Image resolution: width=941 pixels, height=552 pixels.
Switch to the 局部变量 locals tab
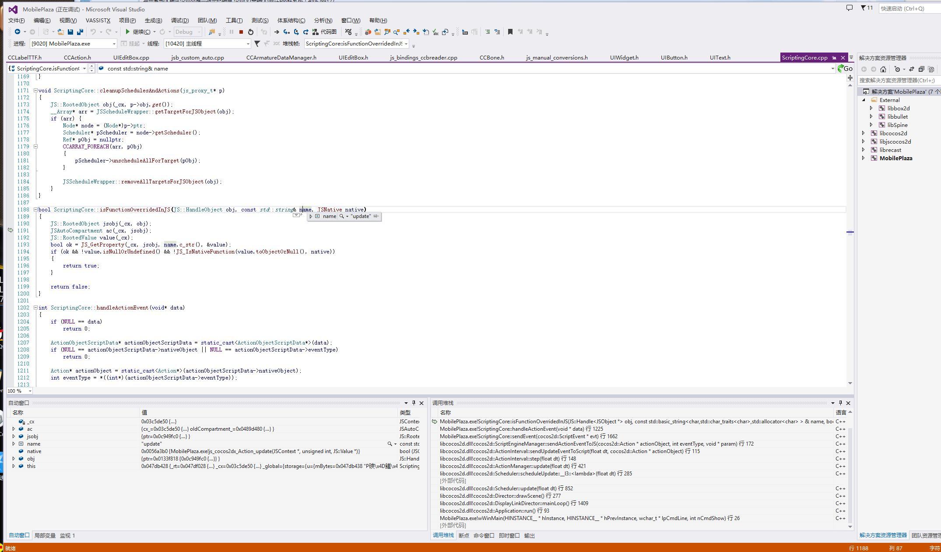click(x=45, y=536)
